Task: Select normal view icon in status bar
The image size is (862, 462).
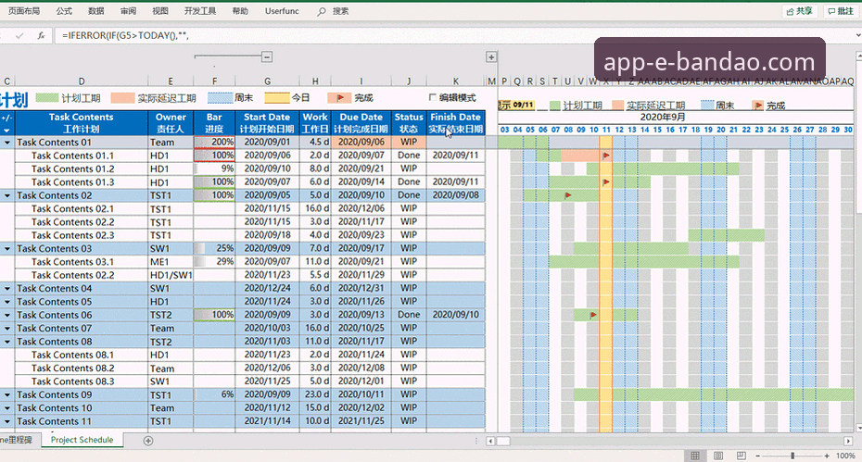Action: (x=695, y=456)
